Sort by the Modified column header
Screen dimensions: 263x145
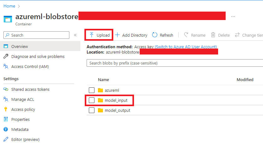coord(245,80)
